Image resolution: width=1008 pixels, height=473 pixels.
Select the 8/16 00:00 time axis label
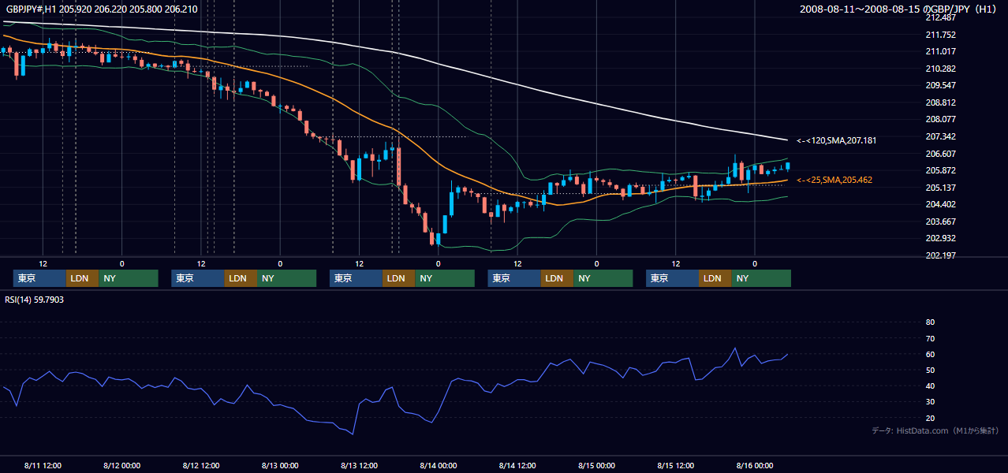coord(755,466)
